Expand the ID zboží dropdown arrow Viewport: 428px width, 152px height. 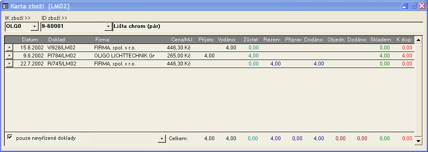(108, 26)
